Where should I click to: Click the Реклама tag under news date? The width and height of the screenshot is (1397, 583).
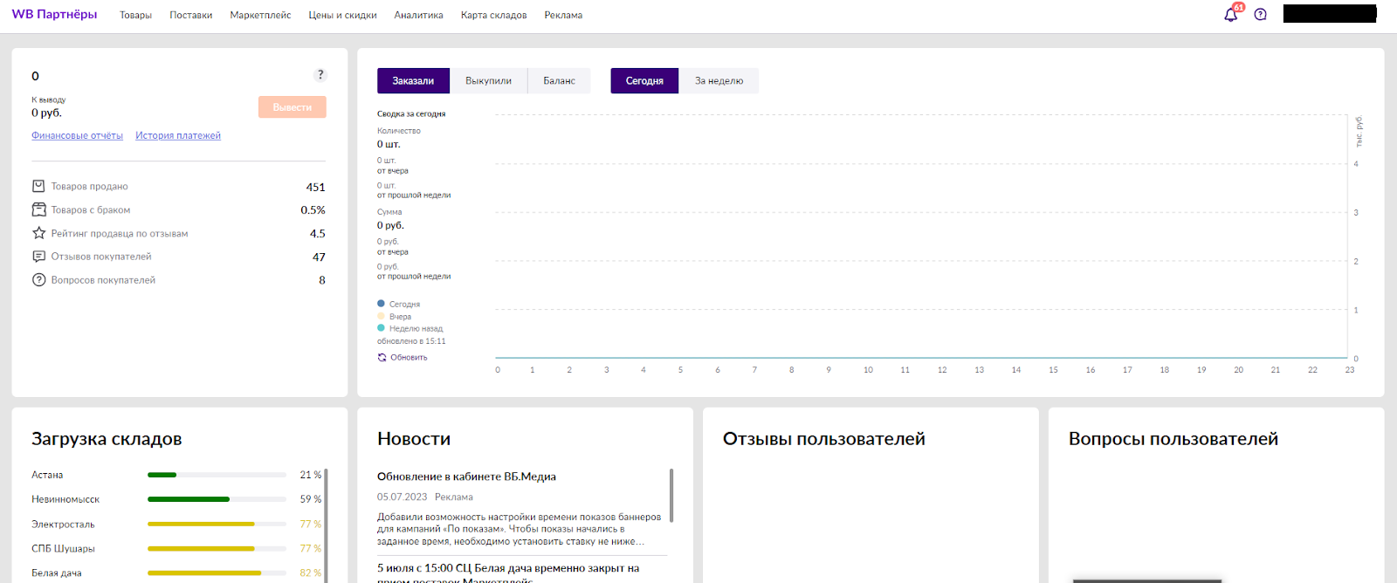[454, 497]
